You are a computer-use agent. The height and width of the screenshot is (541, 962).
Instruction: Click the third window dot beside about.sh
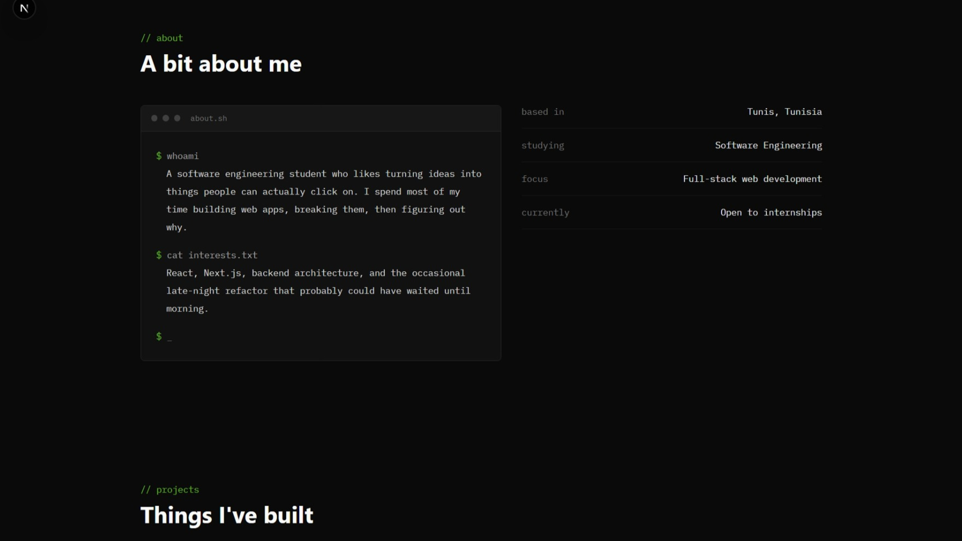177,118
